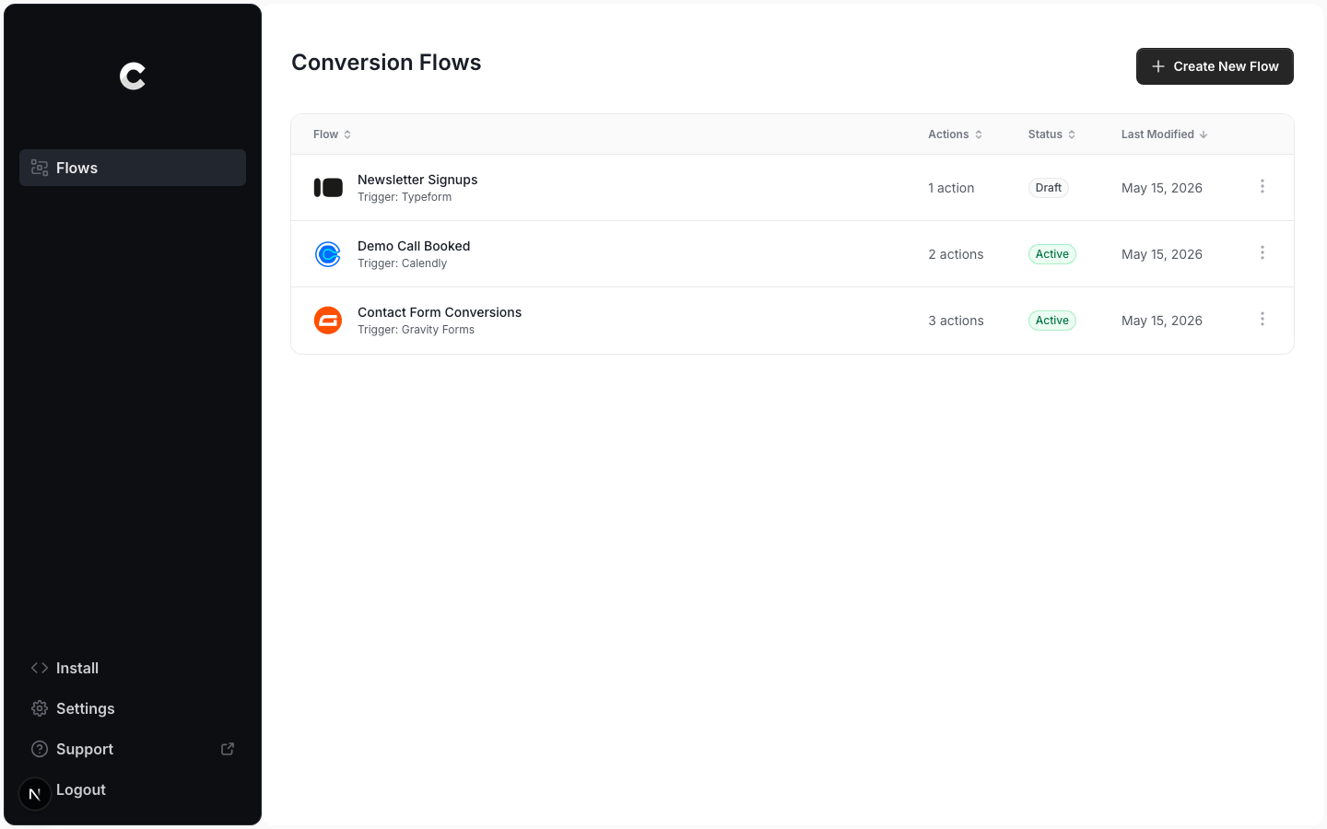This screenshot has height=829, width=1327.
Task: Click the Settings gear icon
Action: (x=40, y=708)
